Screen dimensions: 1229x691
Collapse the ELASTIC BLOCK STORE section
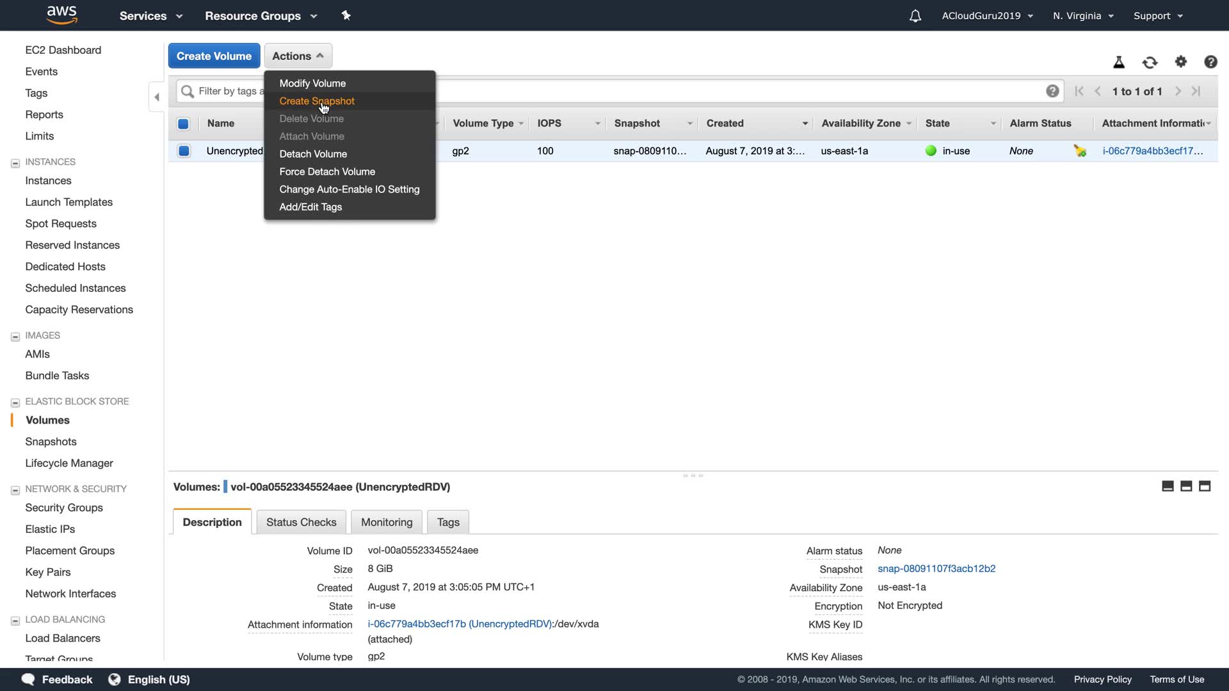pos(15,402)
